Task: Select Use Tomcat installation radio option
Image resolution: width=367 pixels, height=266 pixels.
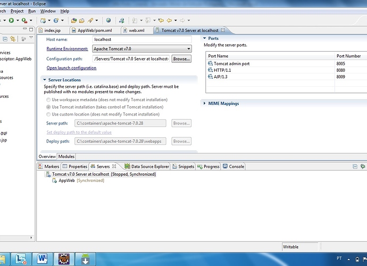Action: pyautogui.click(x=48, y=107)
